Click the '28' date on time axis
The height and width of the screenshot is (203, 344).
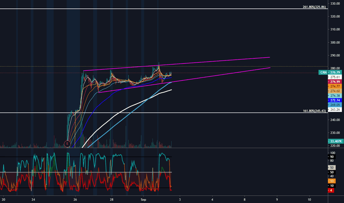point(112,199)
